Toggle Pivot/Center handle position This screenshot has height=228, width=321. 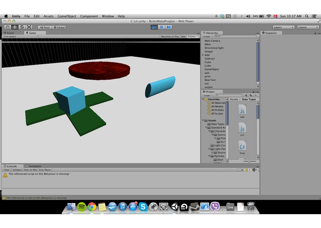coord(45,27)
